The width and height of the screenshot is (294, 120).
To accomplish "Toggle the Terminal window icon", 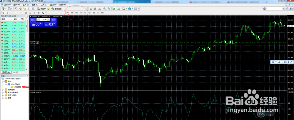I will coord(29,8).
